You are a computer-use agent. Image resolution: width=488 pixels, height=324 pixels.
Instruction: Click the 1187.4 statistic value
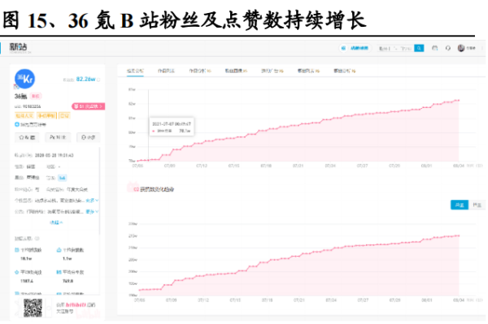click(x=27, y=281)
